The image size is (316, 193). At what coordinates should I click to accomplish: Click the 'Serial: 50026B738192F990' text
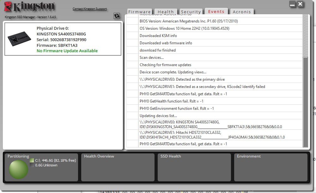pyautogui.click(x=62, y=40)
